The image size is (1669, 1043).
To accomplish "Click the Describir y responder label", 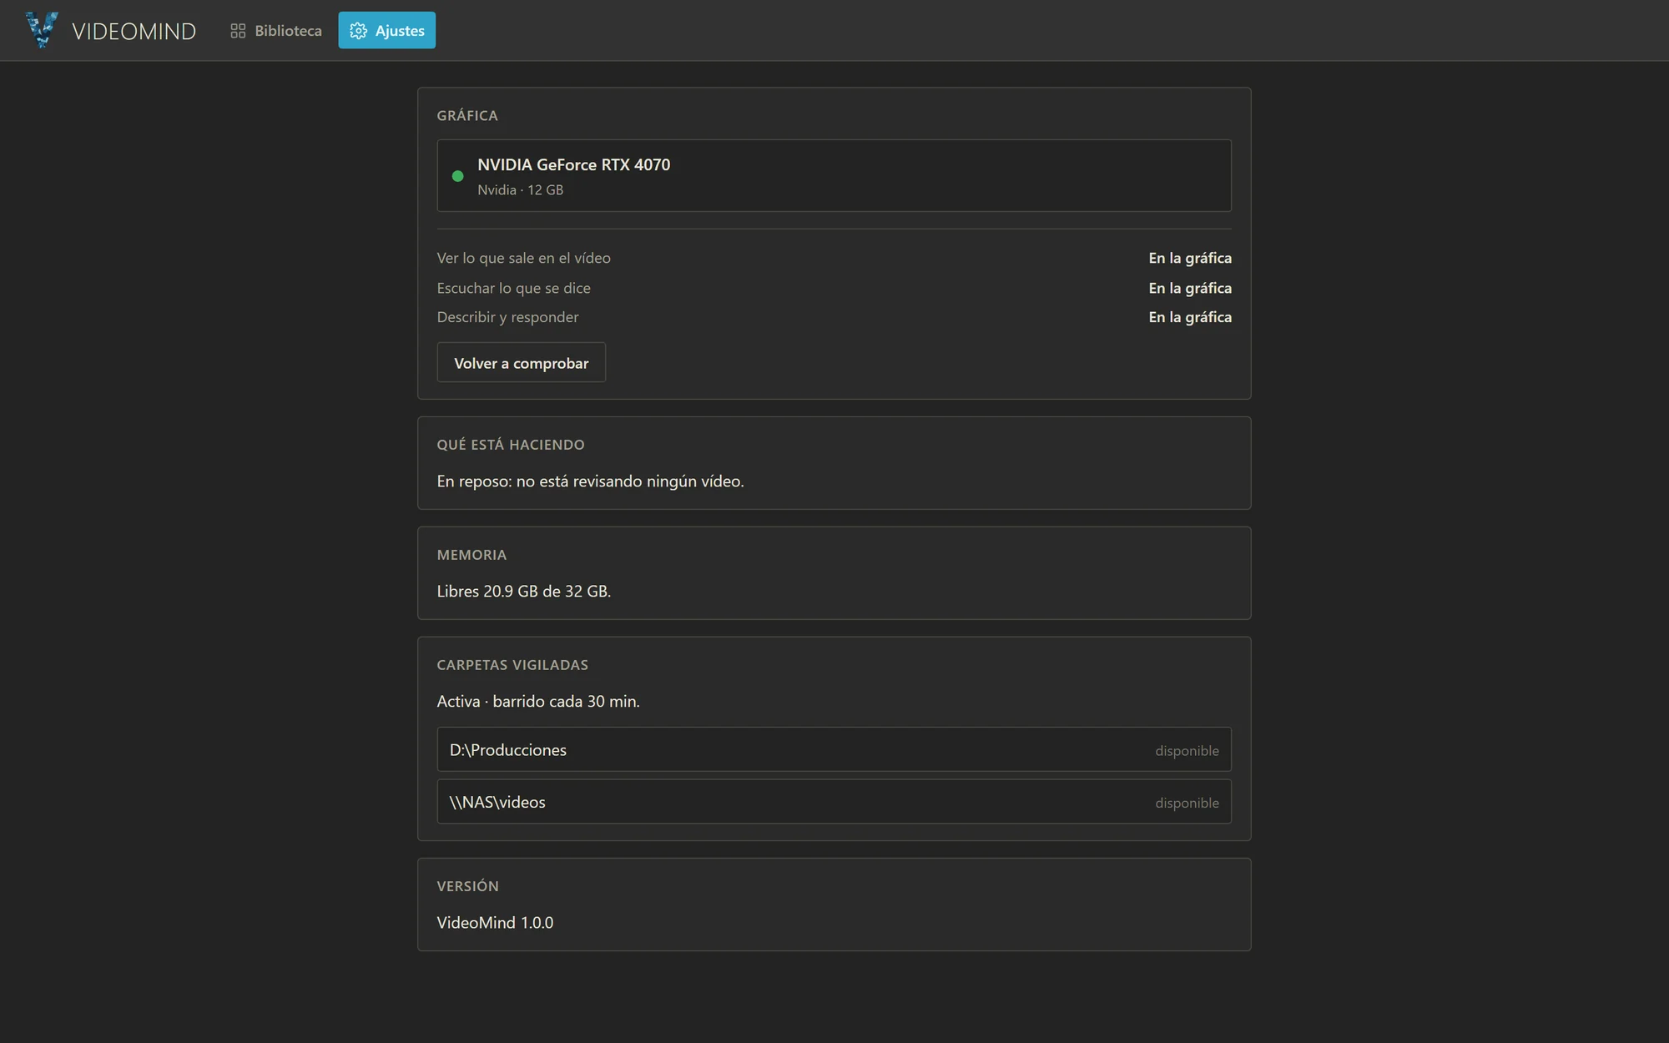I will (507, 317).
